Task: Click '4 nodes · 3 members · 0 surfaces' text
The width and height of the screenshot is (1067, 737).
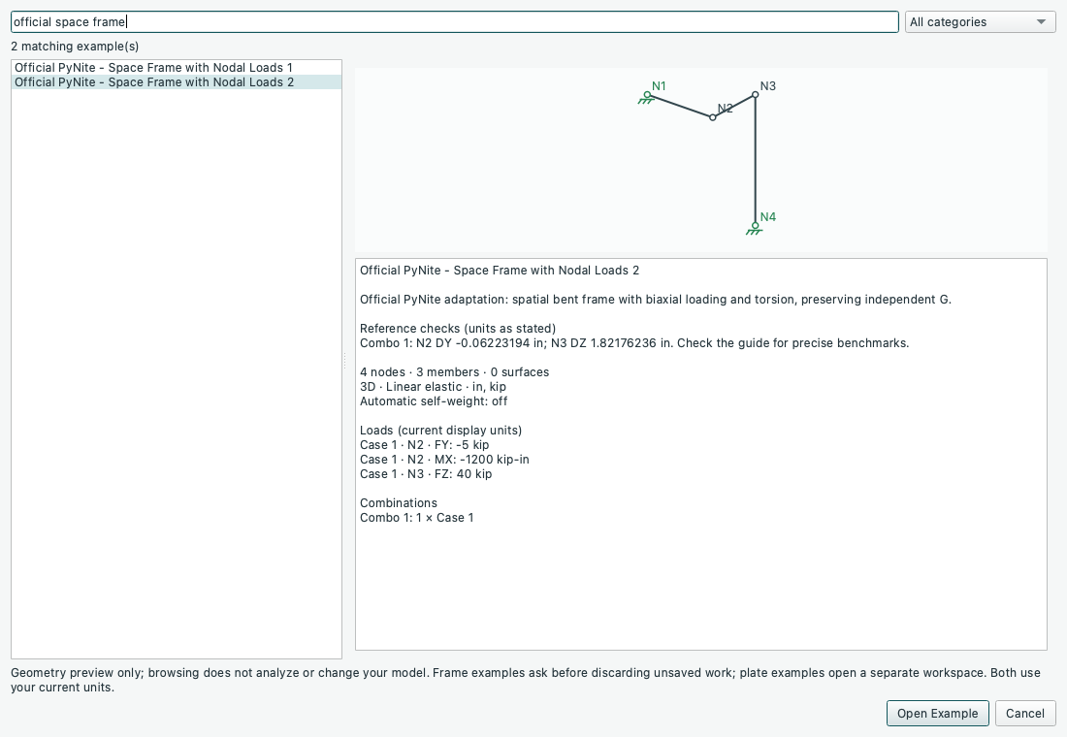Action: 455,372
